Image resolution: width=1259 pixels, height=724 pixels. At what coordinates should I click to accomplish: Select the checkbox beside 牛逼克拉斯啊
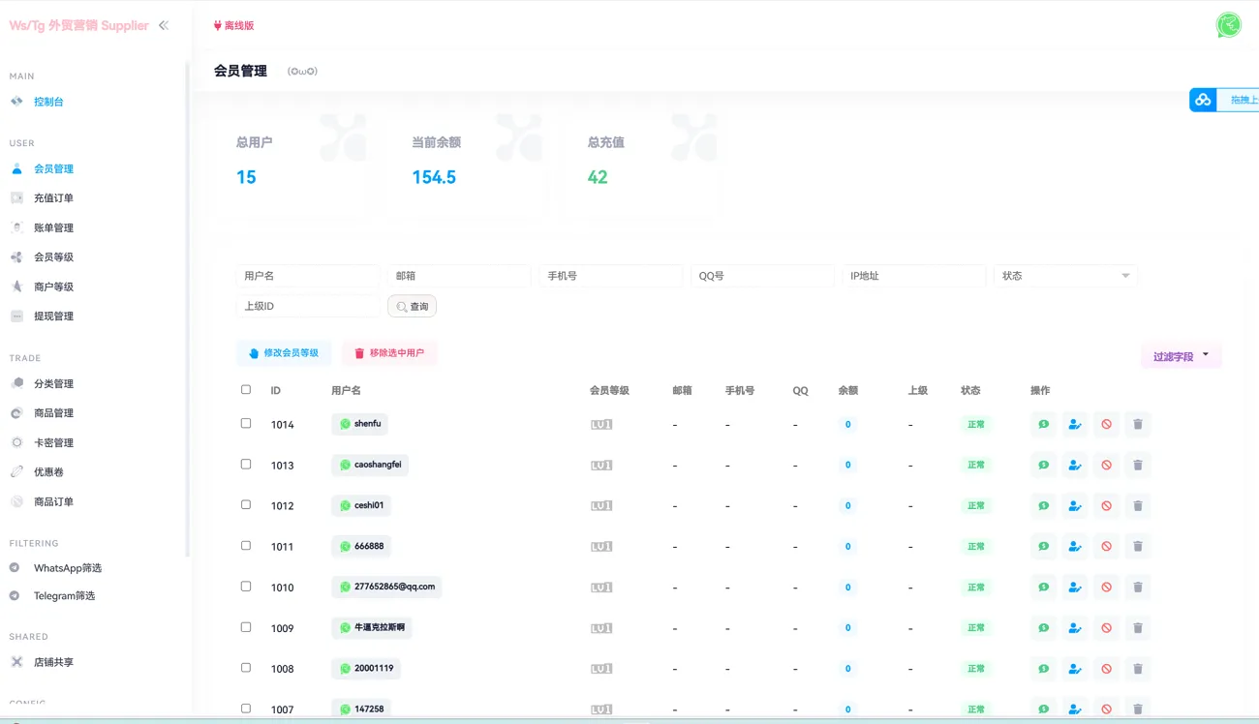click(245, 626)
